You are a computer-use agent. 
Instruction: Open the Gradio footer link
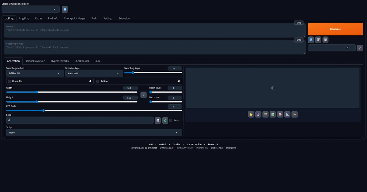click(x=176, y=144)
